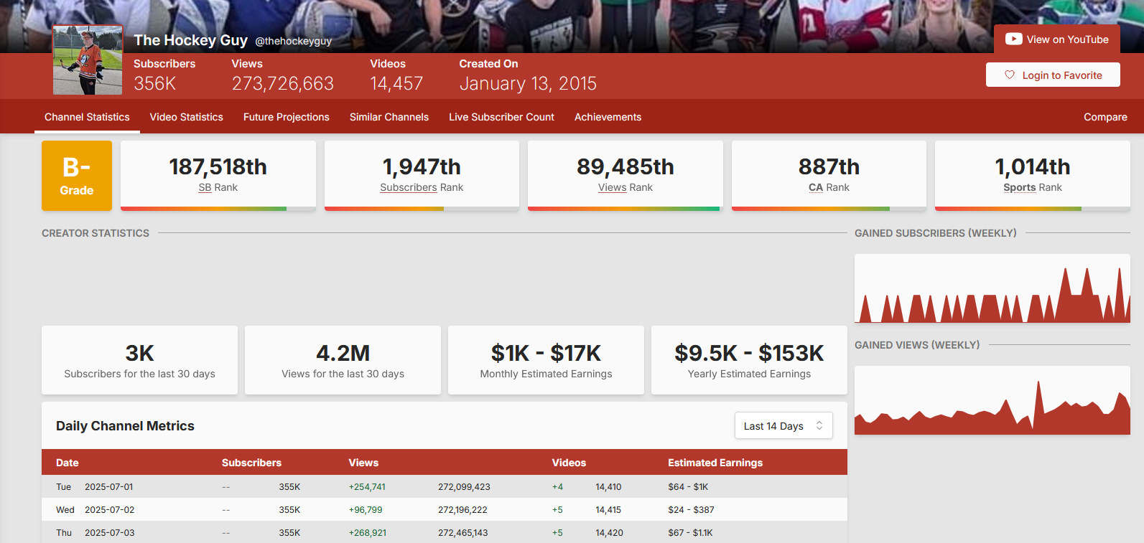Click the $24 - $387 earnings cell
The height and width of the screenshot is (543, 1144).
pyautogui.click(x=691, y=509)
